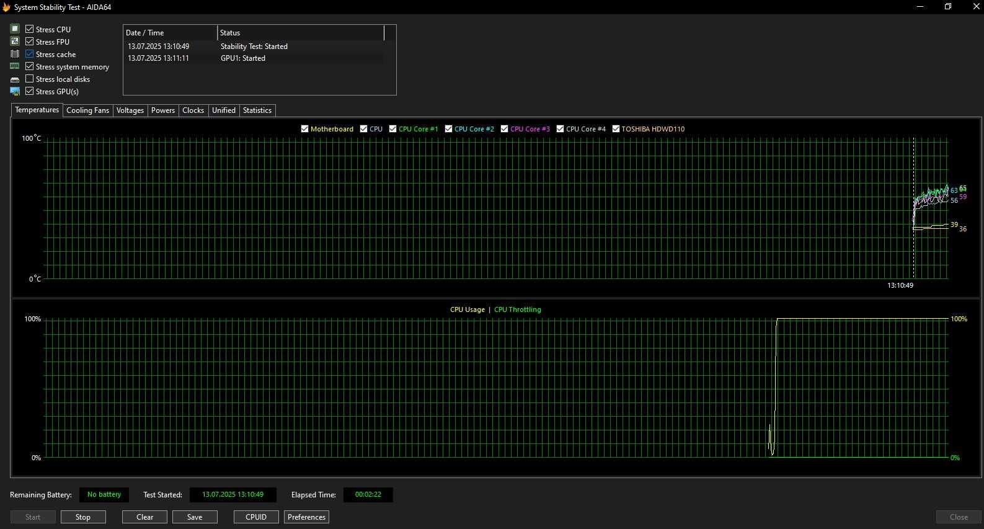Click the Test Started value 13.07.2025 13:10:49
The height and width of the screenshot is (529, 984).
coord(233,495)
